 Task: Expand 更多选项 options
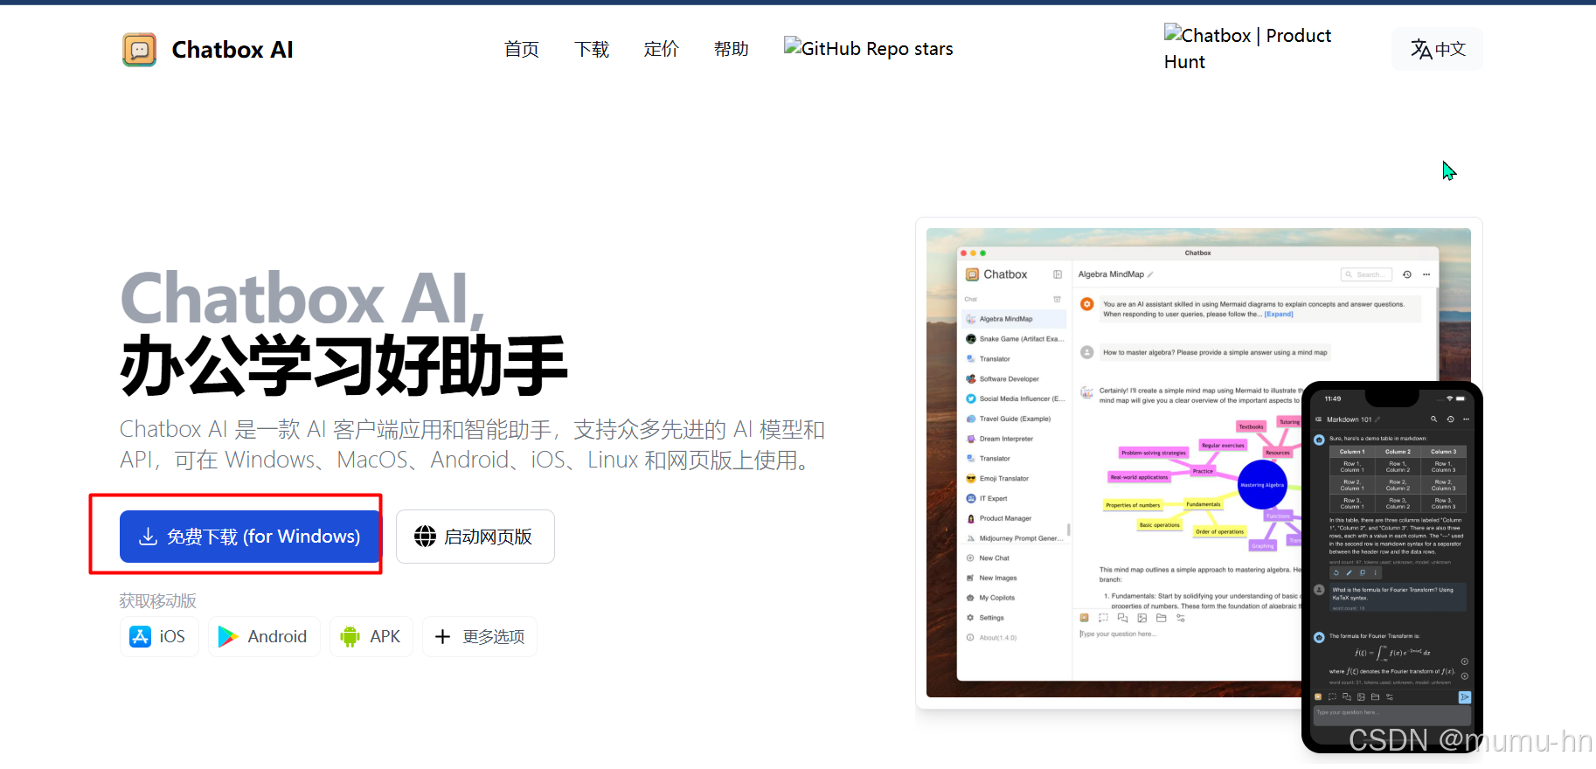(480, 636)
